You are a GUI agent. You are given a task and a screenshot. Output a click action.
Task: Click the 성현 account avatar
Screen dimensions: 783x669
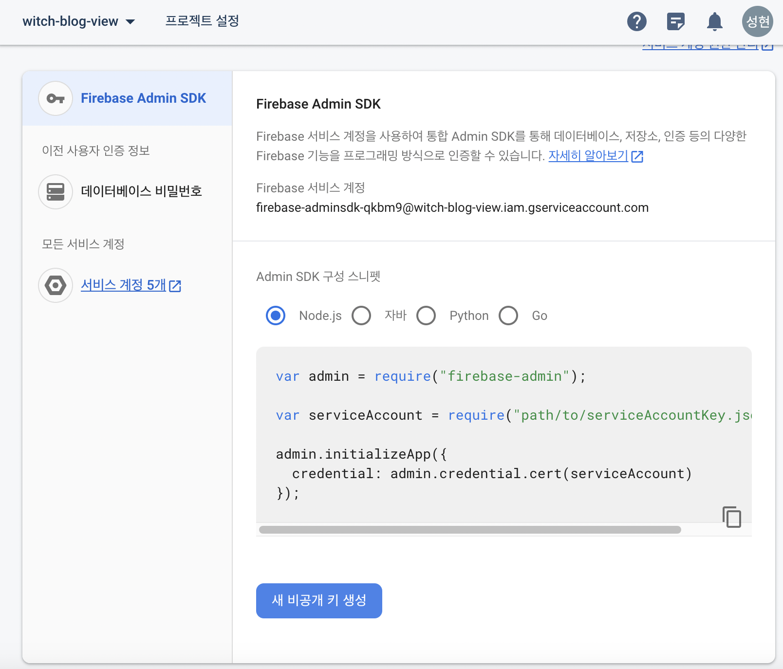[x=757, y=21]
